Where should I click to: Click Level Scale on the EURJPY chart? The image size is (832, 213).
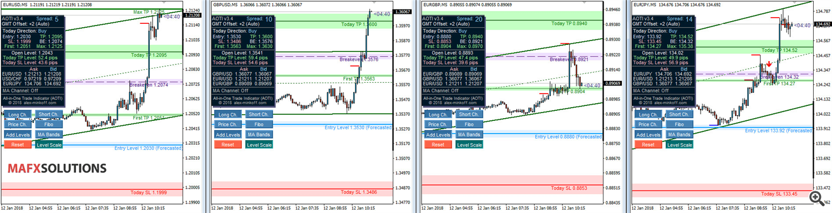679,145
